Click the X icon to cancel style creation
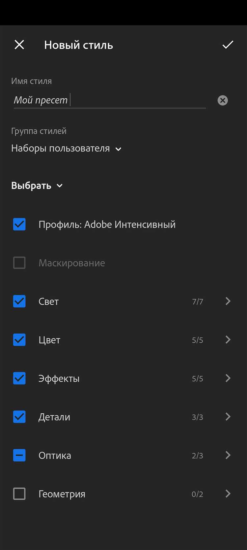This screenshot has width=247, height=550. pos(19,45)
